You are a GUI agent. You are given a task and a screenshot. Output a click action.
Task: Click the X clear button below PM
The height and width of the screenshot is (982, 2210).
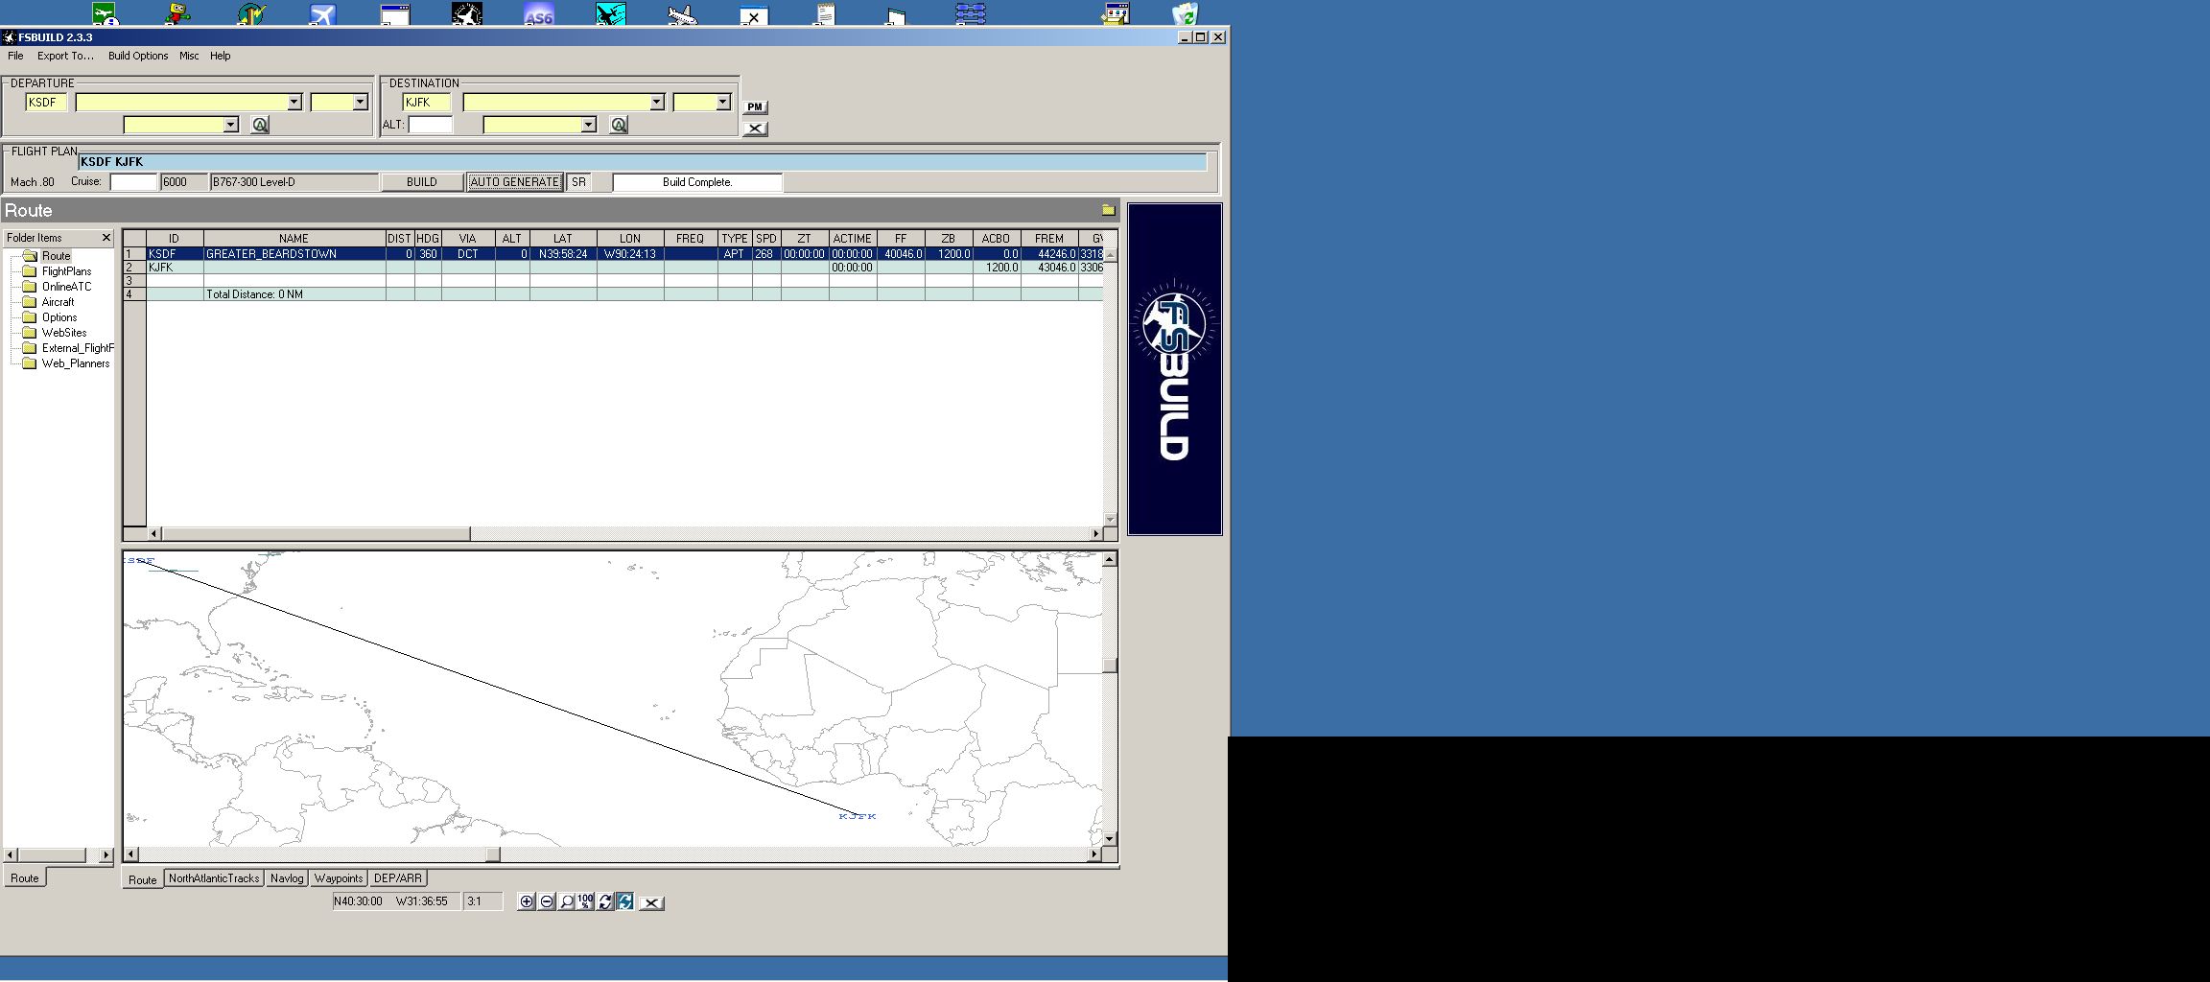click(x=755, y=129)
